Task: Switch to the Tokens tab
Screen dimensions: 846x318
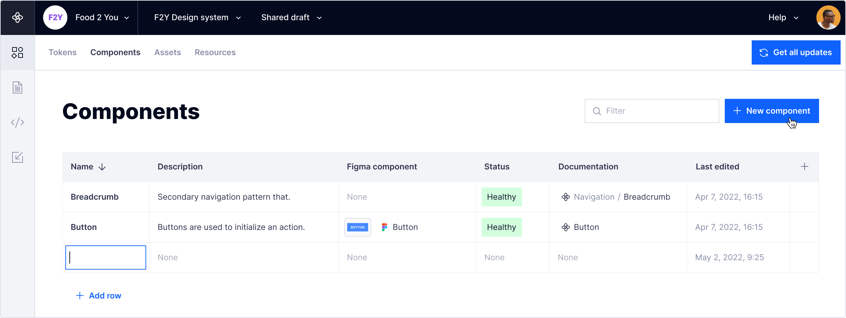Action: click(x=63, y=52)
